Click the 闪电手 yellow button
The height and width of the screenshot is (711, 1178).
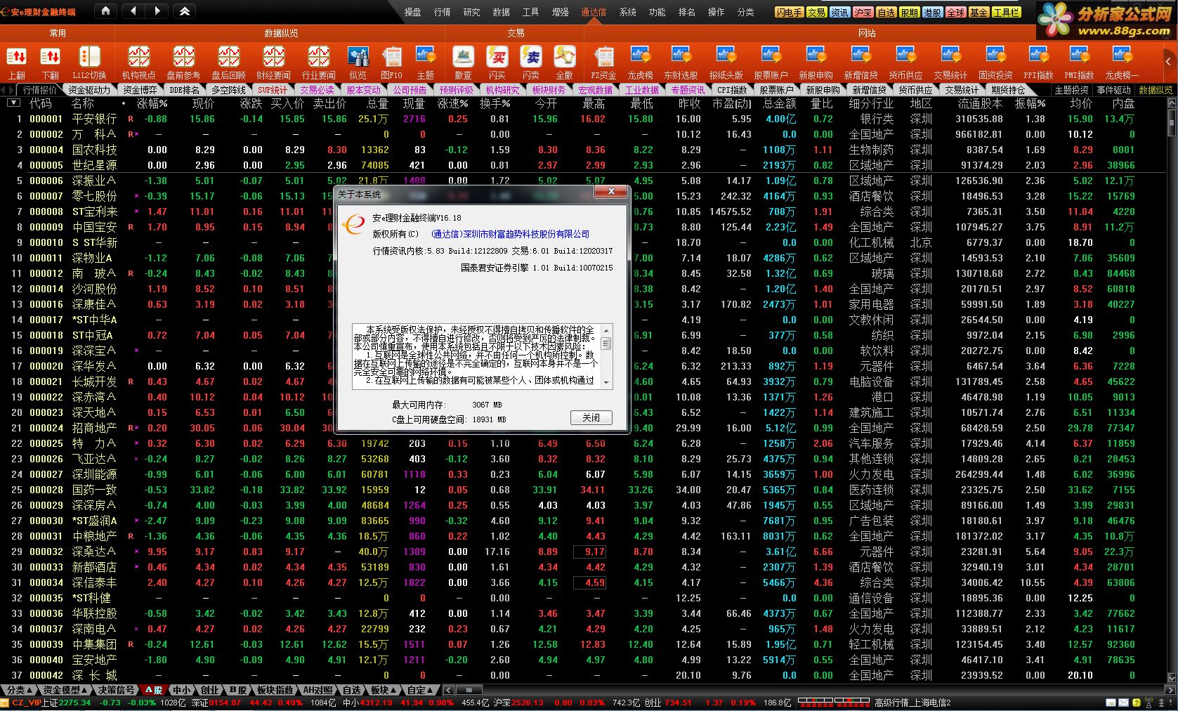(x=789, y=12)
